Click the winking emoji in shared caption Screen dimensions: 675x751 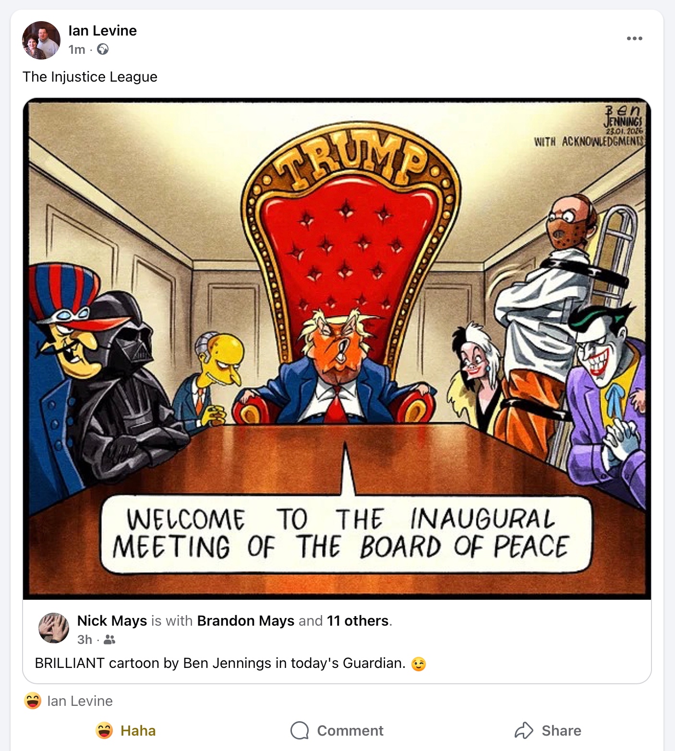419,664
